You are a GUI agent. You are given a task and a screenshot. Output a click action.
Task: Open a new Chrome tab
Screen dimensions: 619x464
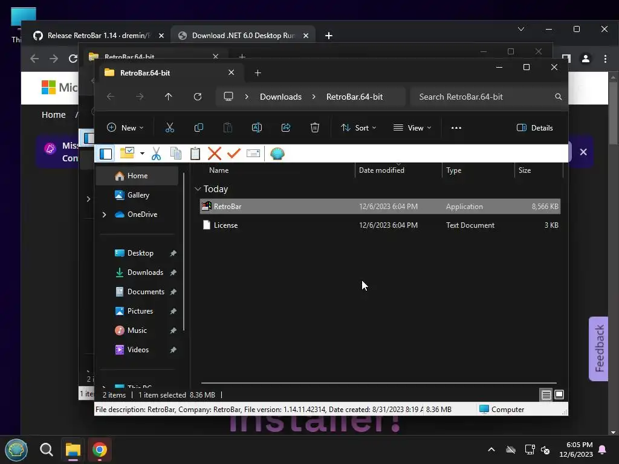(x=328, y=36)
